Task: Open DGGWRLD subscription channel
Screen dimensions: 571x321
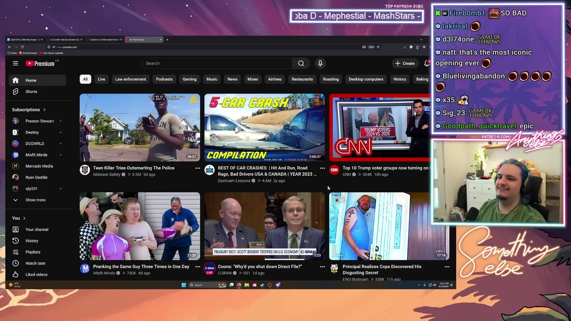Action: coord(37,144)
